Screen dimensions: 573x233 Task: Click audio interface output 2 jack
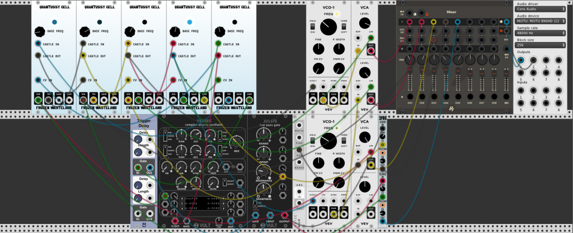533,60
